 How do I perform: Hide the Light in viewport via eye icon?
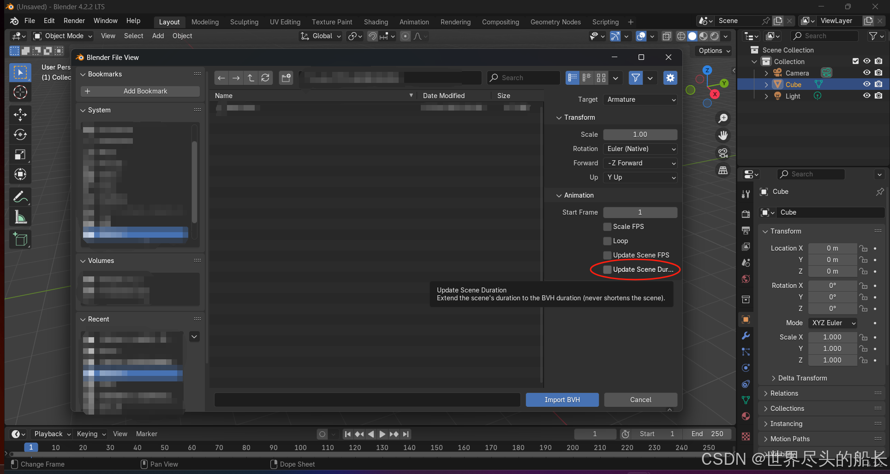coord(867,96)
